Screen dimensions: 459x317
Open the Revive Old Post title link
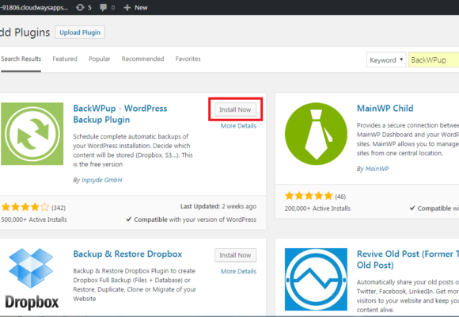coord(408,259)
